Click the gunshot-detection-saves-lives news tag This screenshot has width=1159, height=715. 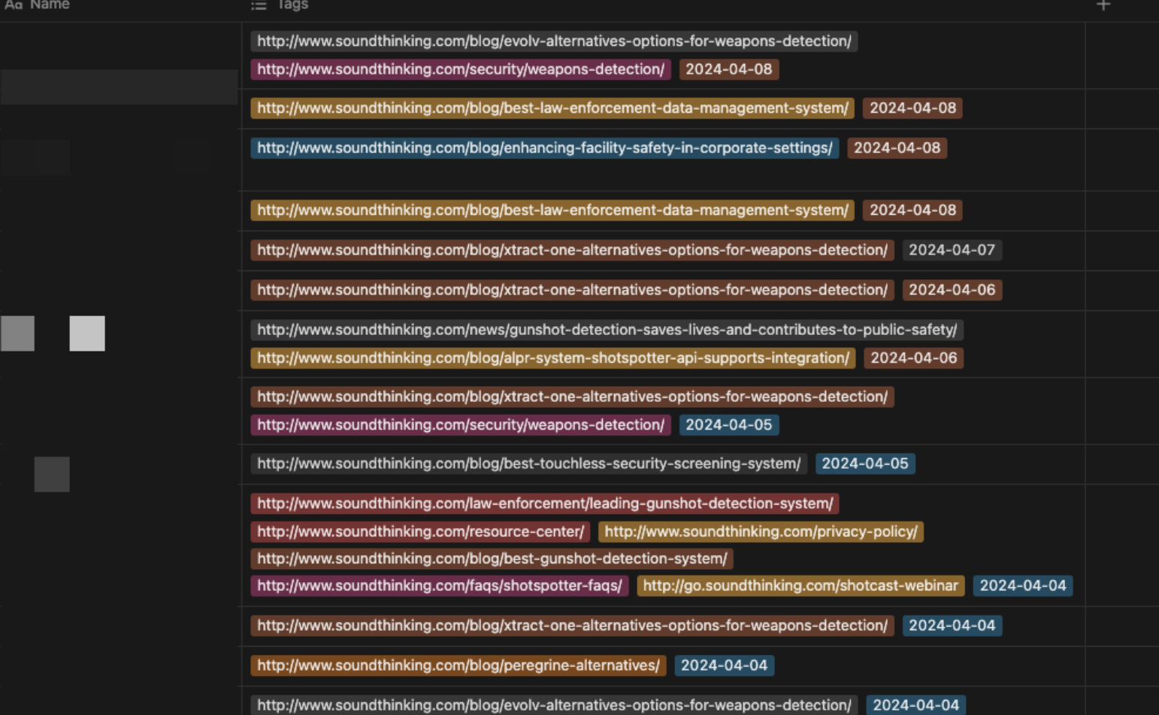[x=607, y=330]
